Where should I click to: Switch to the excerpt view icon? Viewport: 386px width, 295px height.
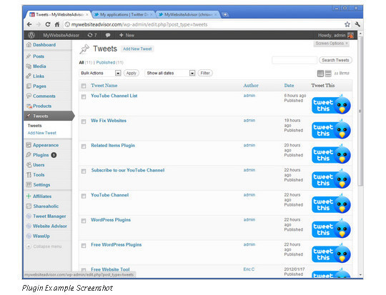(x=328, y=73)
